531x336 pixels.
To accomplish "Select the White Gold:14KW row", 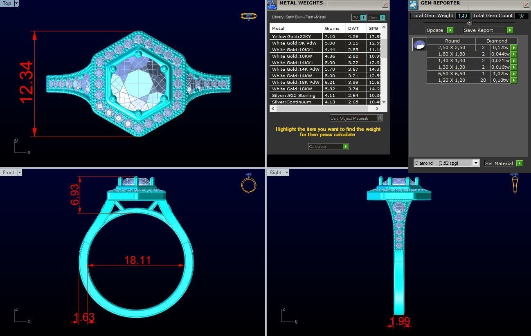I will [325, 76].
